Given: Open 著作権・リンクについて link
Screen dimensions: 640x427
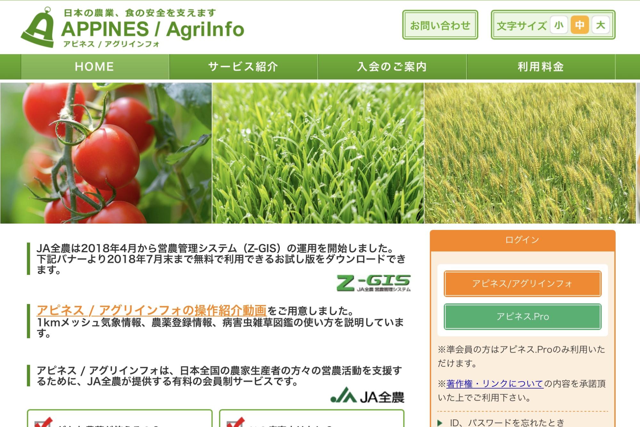Looking at the screenshot, I should (495, 383).
